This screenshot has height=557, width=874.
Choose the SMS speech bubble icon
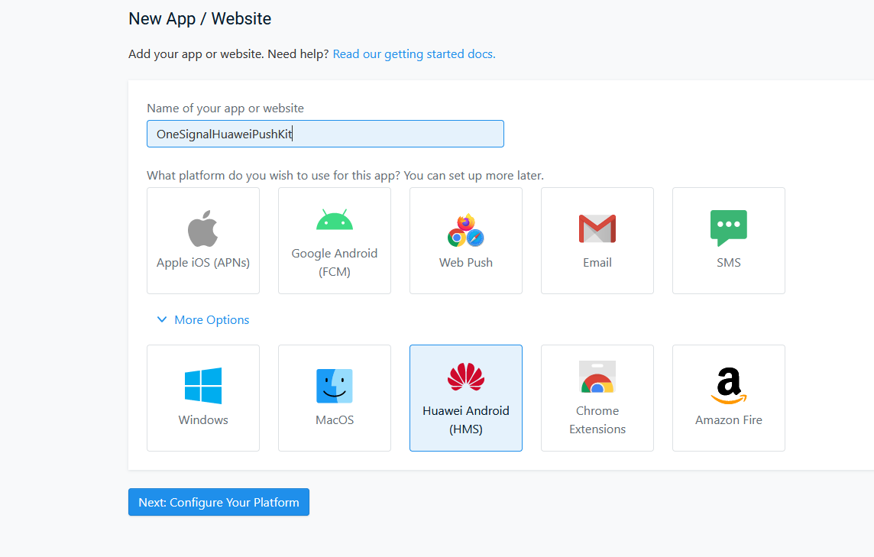coord(729,228)
